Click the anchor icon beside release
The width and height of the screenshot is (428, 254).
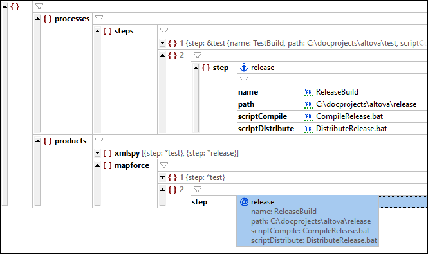(244, 68)
